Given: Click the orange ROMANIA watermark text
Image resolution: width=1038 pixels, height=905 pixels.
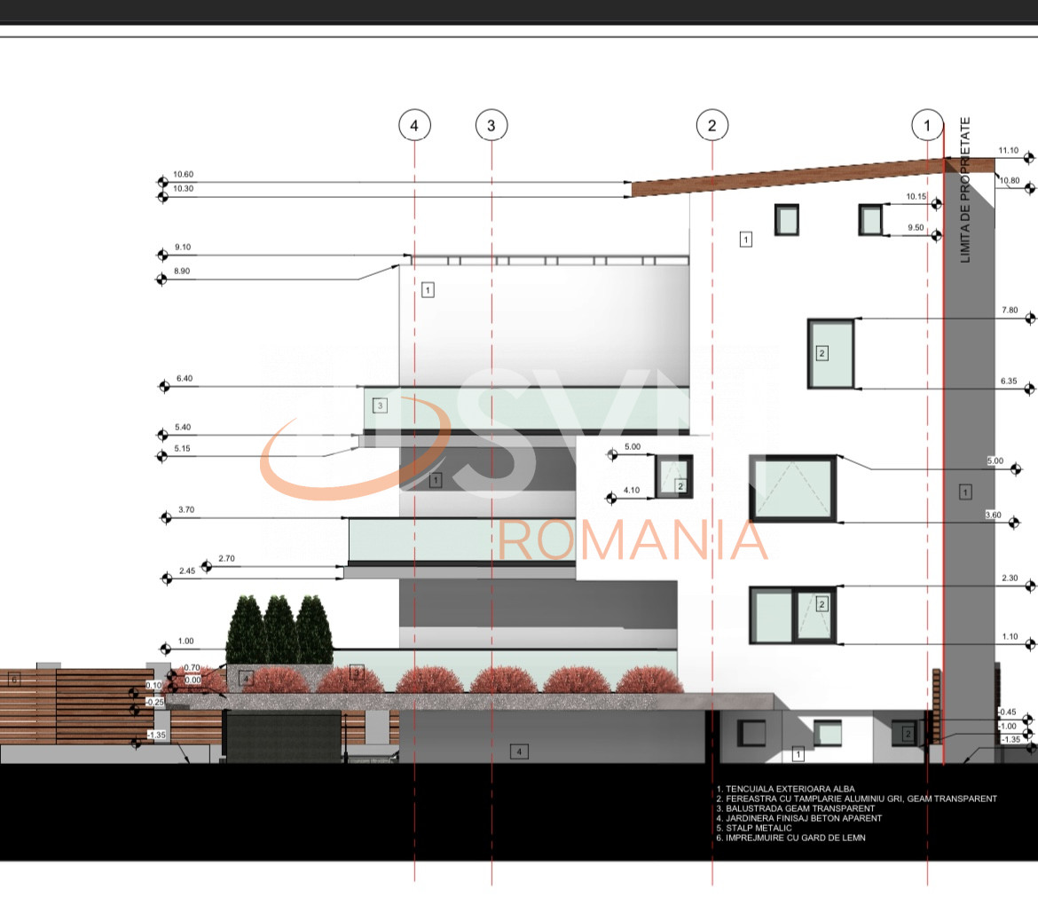Looking at the screenshot, I should 633,540.
